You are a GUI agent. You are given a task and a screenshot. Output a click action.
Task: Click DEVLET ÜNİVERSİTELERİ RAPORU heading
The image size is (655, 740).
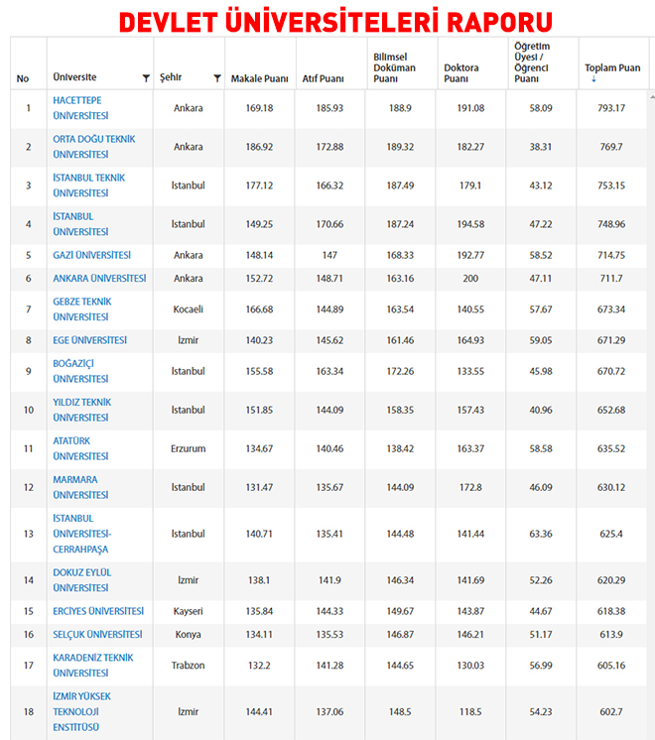click(335, 22)
